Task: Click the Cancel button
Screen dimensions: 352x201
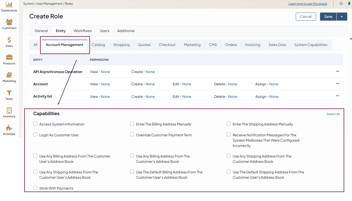Action: (306, 17)
